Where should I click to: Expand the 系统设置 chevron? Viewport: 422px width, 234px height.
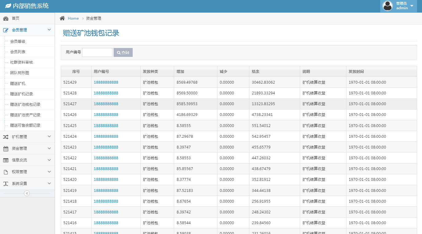(x=49, y=183)
